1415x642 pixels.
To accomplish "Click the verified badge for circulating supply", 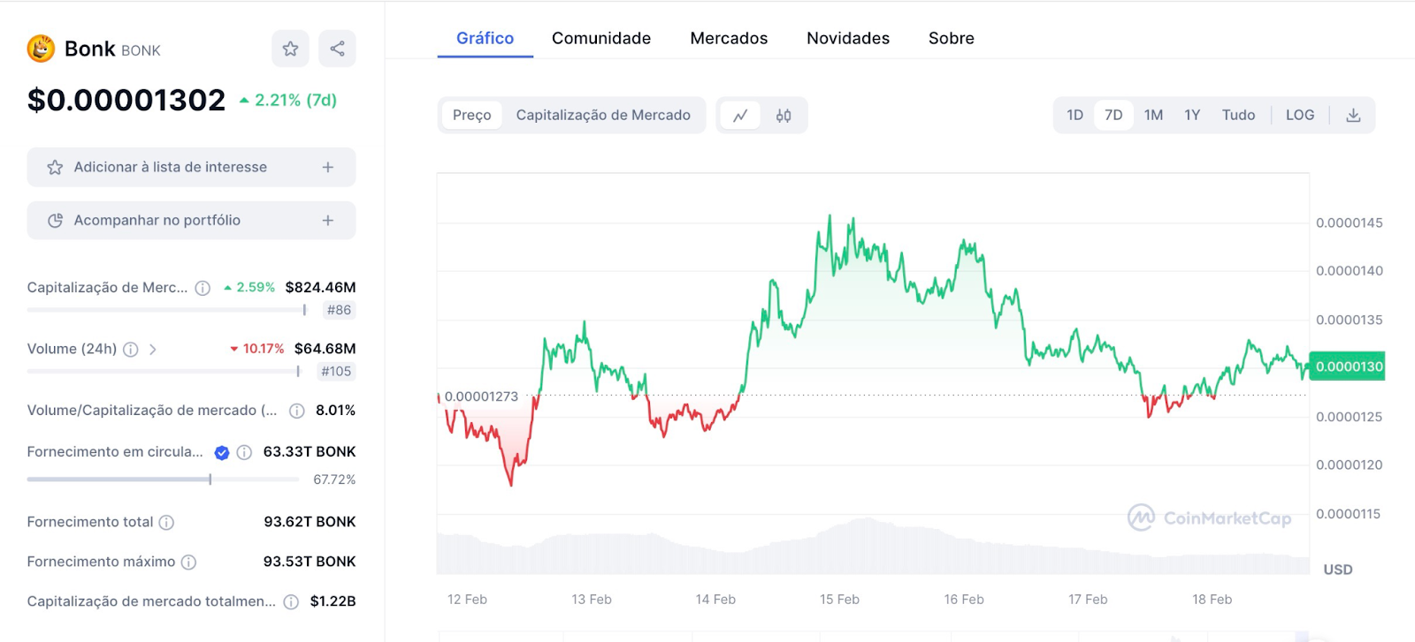I will tap(222, 453).
